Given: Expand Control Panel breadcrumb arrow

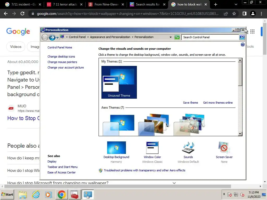Looking at the screenshot, I should pos(67,37).
